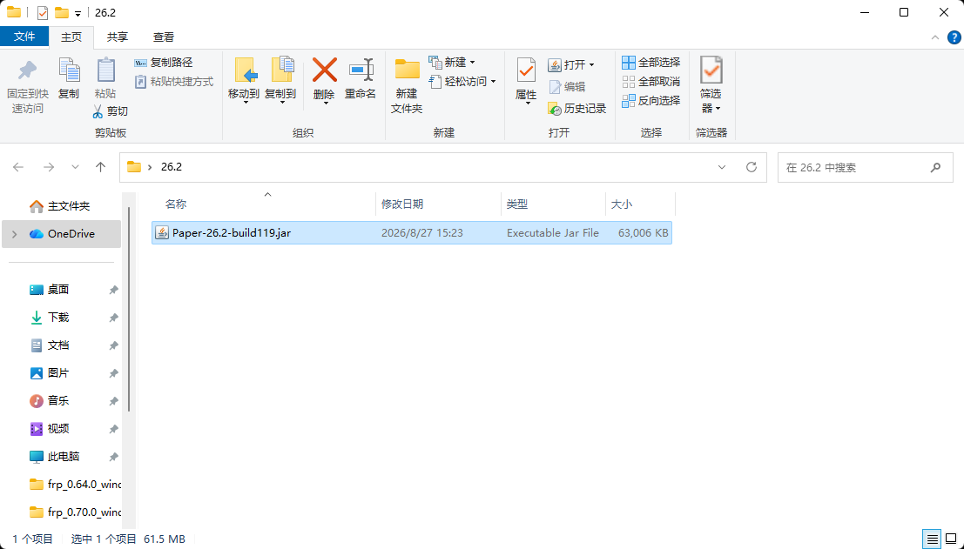
Task: Click the Rename (重命名) icon
Action: tap(361, 70)
